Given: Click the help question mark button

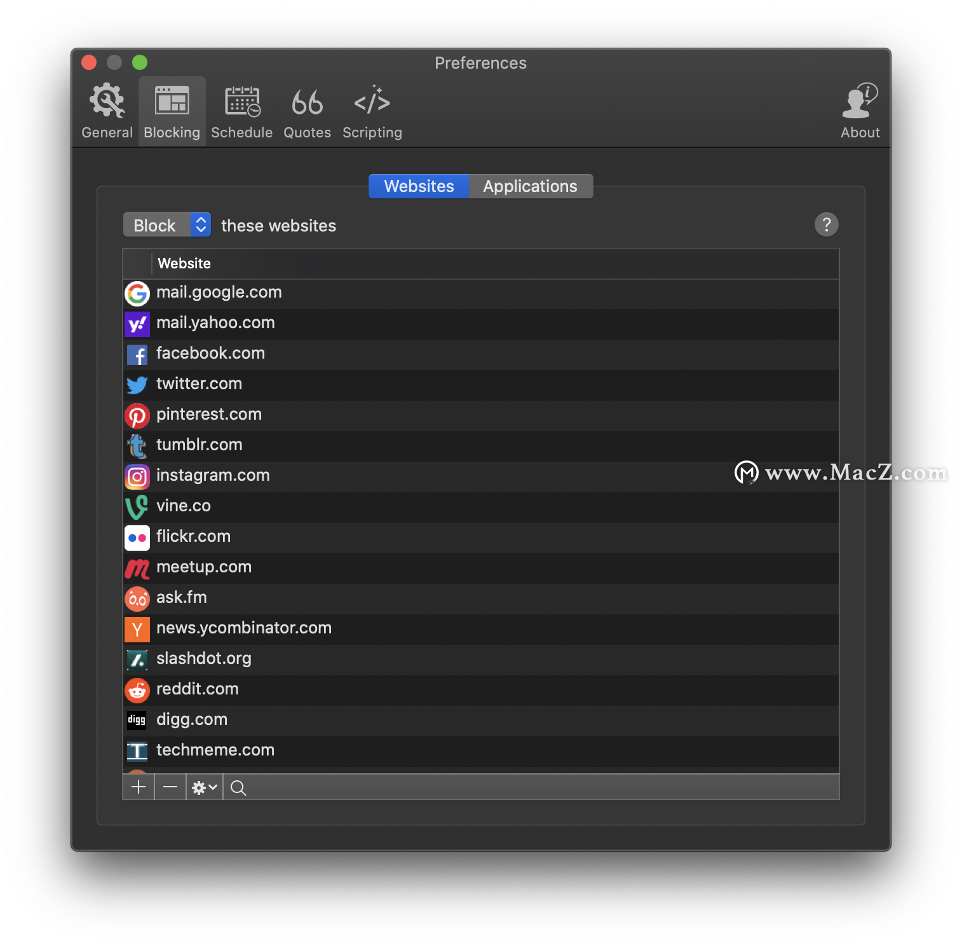Looking at the screenshot, I should (826, 224).
